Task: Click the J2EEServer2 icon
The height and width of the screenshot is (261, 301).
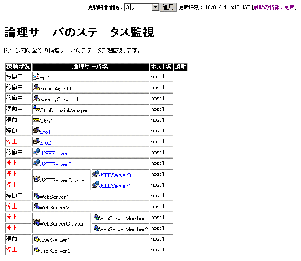Action: pyautogui.click(x=36, y=163)
